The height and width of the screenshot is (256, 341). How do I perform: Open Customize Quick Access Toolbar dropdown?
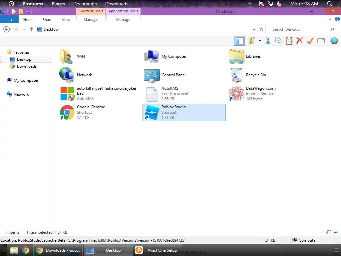[x=27, y=12]
